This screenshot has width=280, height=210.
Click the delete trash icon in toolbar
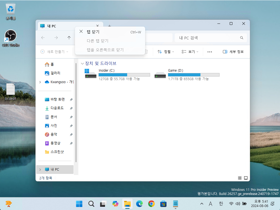click(146, 52)
